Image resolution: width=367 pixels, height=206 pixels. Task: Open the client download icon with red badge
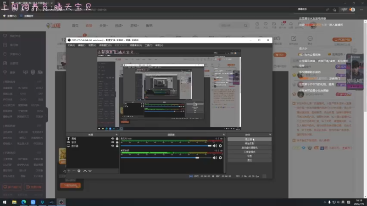point(283,24)
